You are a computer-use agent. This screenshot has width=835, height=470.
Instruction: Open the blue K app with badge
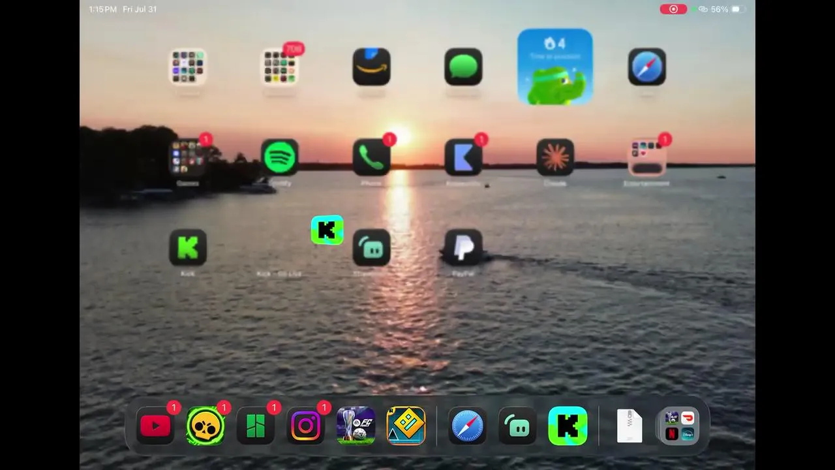point(463,157)
